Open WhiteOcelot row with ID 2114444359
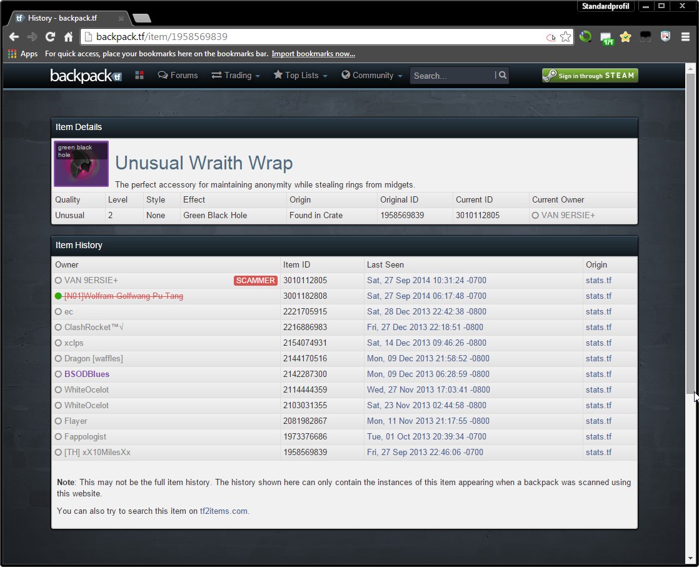699x567 pixels. pyautogui.click(x=86, y=389)
